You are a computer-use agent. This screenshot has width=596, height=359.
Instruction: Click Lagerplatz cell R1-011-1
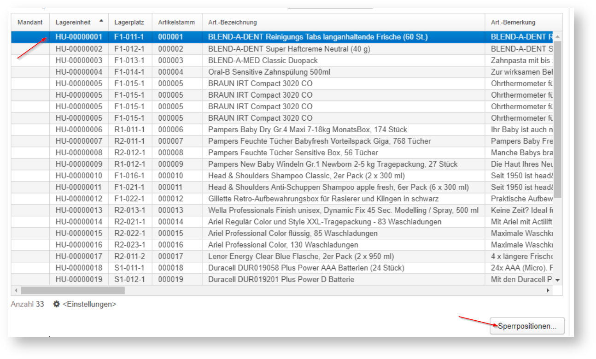[x=129, y=129]
